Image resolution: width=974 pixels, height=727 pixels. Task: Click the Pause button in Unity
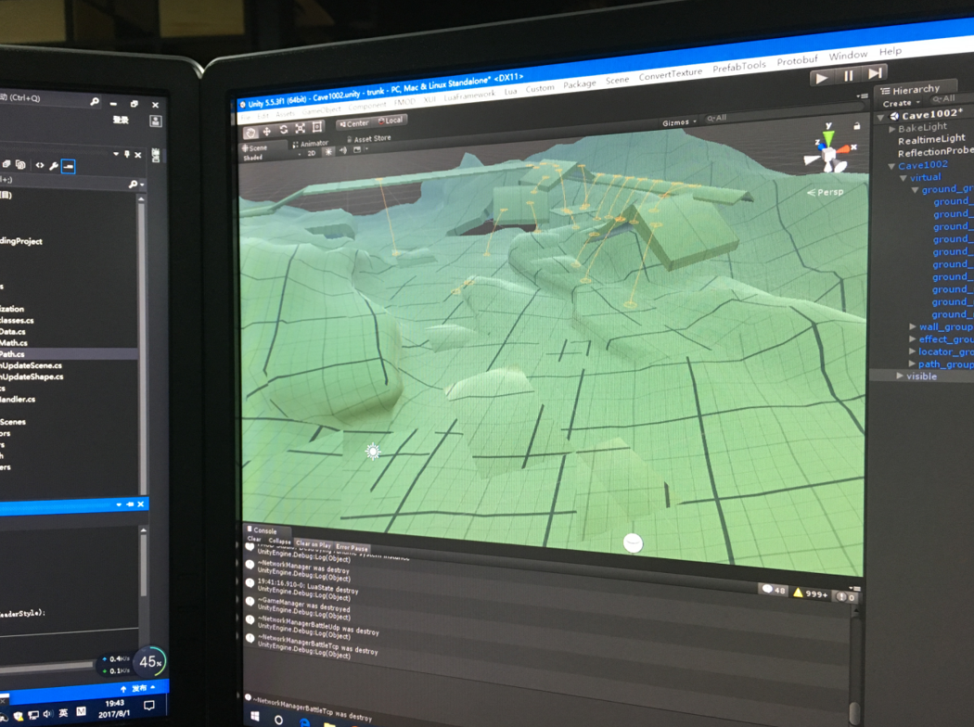pos(849,76)
